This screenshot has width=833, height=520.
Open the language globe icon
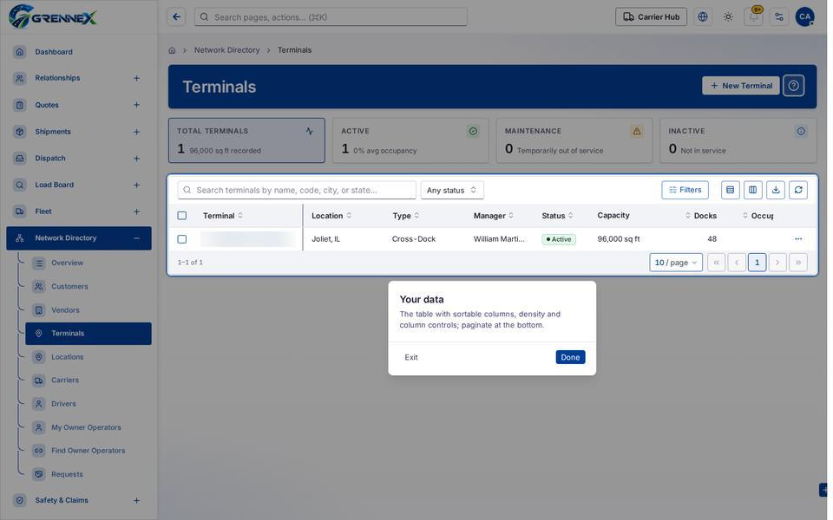(x=702, y=17)
